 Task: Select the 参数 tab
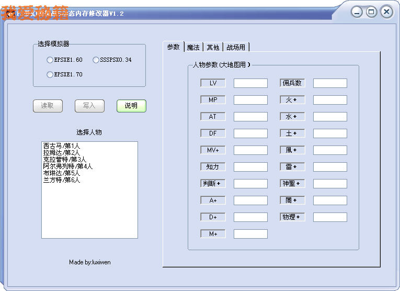coord(173,47)
